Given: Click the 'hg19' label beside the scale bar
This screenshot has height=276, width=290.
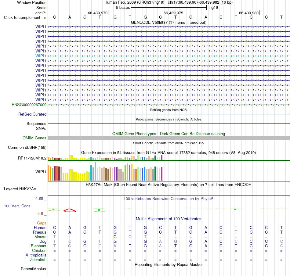Looking at the screenshot, I should point(214,8).
